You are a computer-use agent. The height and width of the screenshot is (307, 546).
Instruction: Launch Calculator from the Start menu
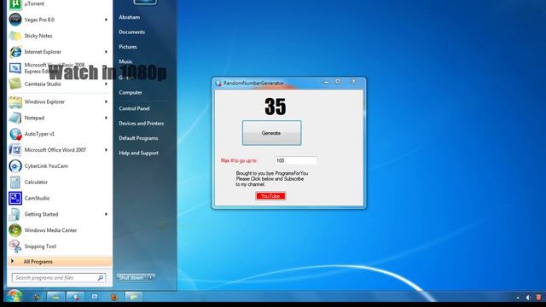pos(59,182)
